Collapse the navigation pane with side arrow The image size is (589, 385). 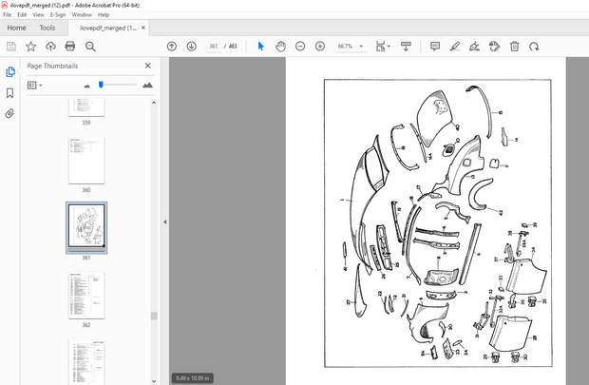click(165, 221)
